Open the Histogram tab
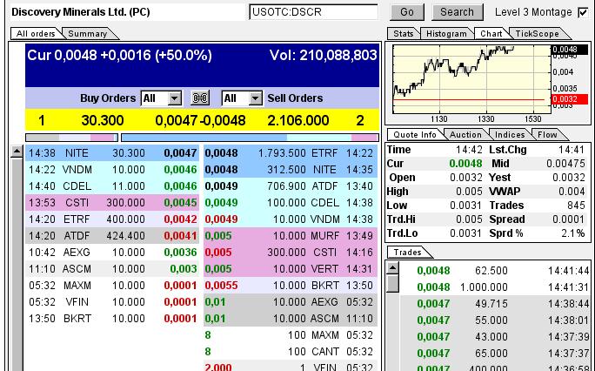This screenshot has height=371, width=595. [446, 33]
